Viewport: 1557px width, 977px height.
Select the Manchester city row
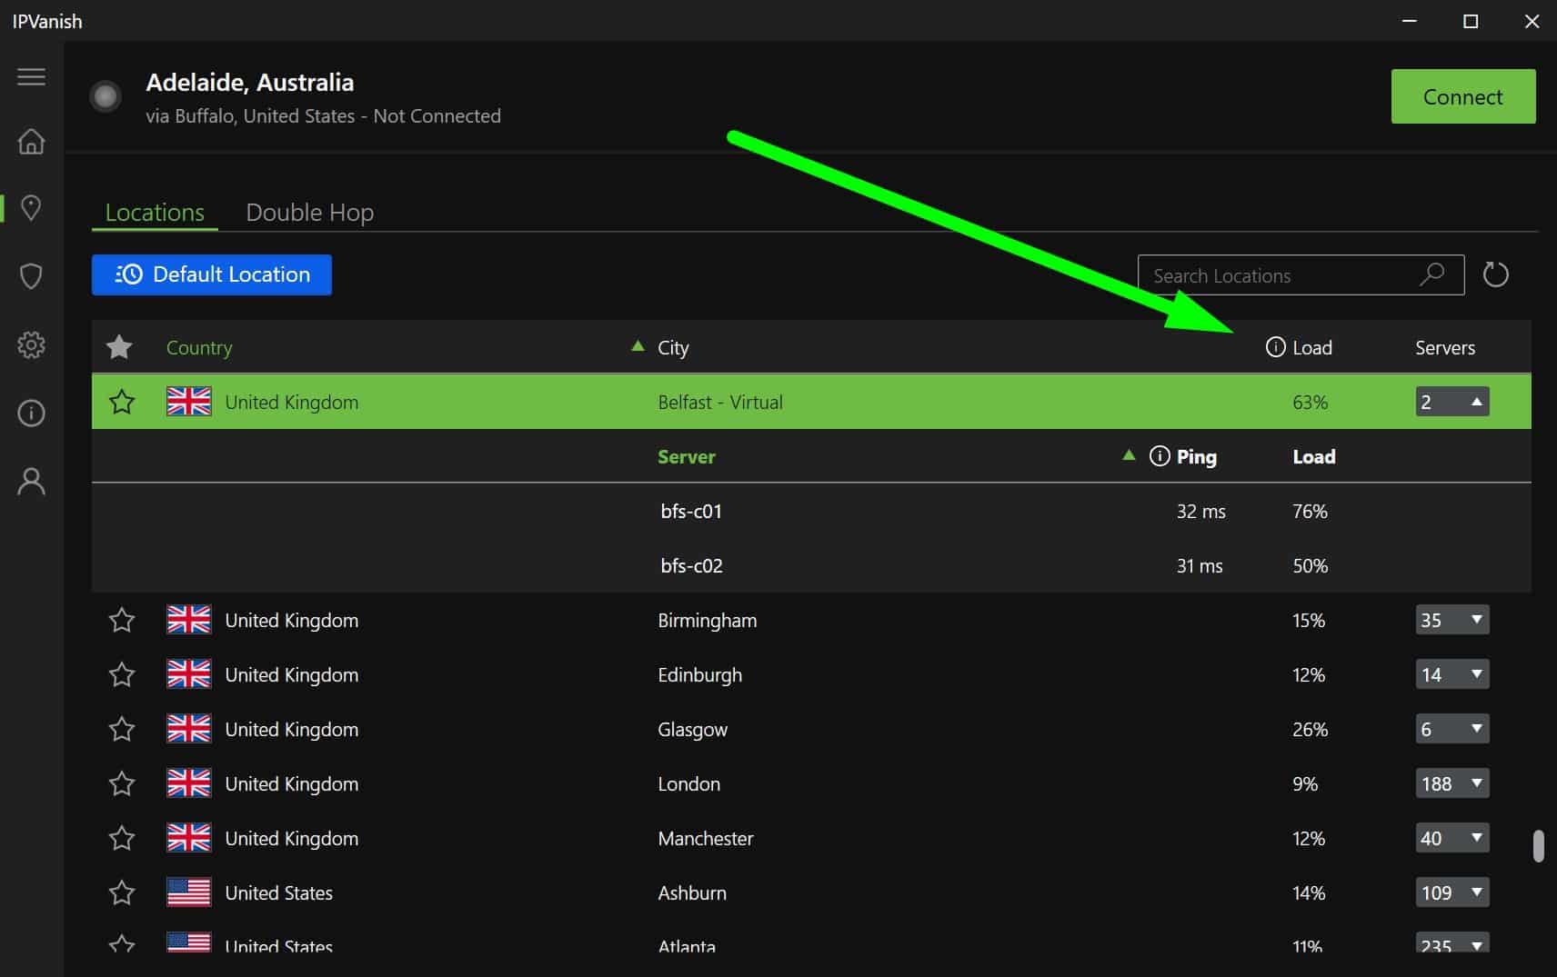click(811, 838)
